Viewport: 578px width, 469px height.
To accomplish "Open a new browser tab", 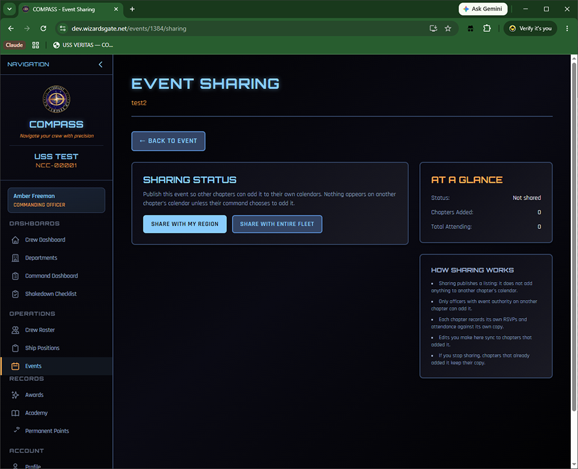I will (132, 9).
